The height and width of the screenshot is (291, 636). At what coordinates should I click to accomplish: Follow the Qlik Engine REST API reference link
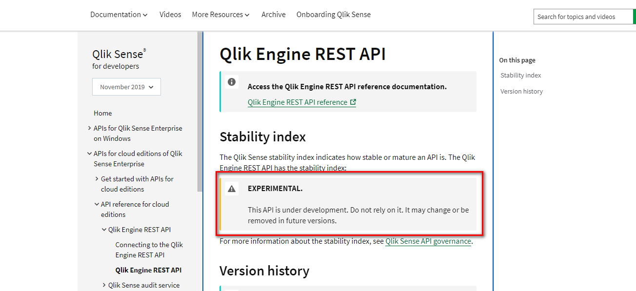click(x=298, y=102)
